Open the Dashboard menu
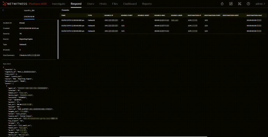Screen dimensions: 268x137 (130, 4)
